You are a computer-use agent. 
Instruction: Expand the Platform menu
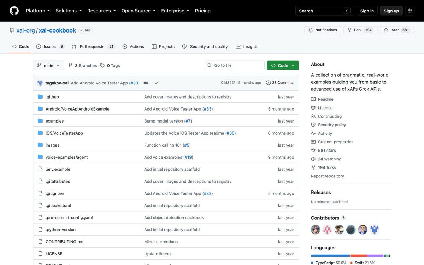click(x=38, y=11)
